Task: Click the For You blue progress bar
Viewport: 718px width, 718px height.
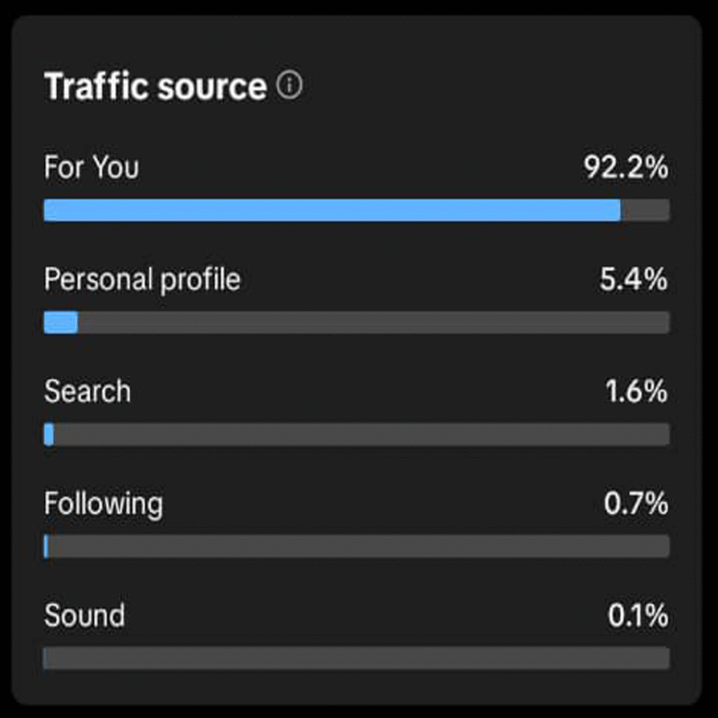Action: tap(332, 210)
